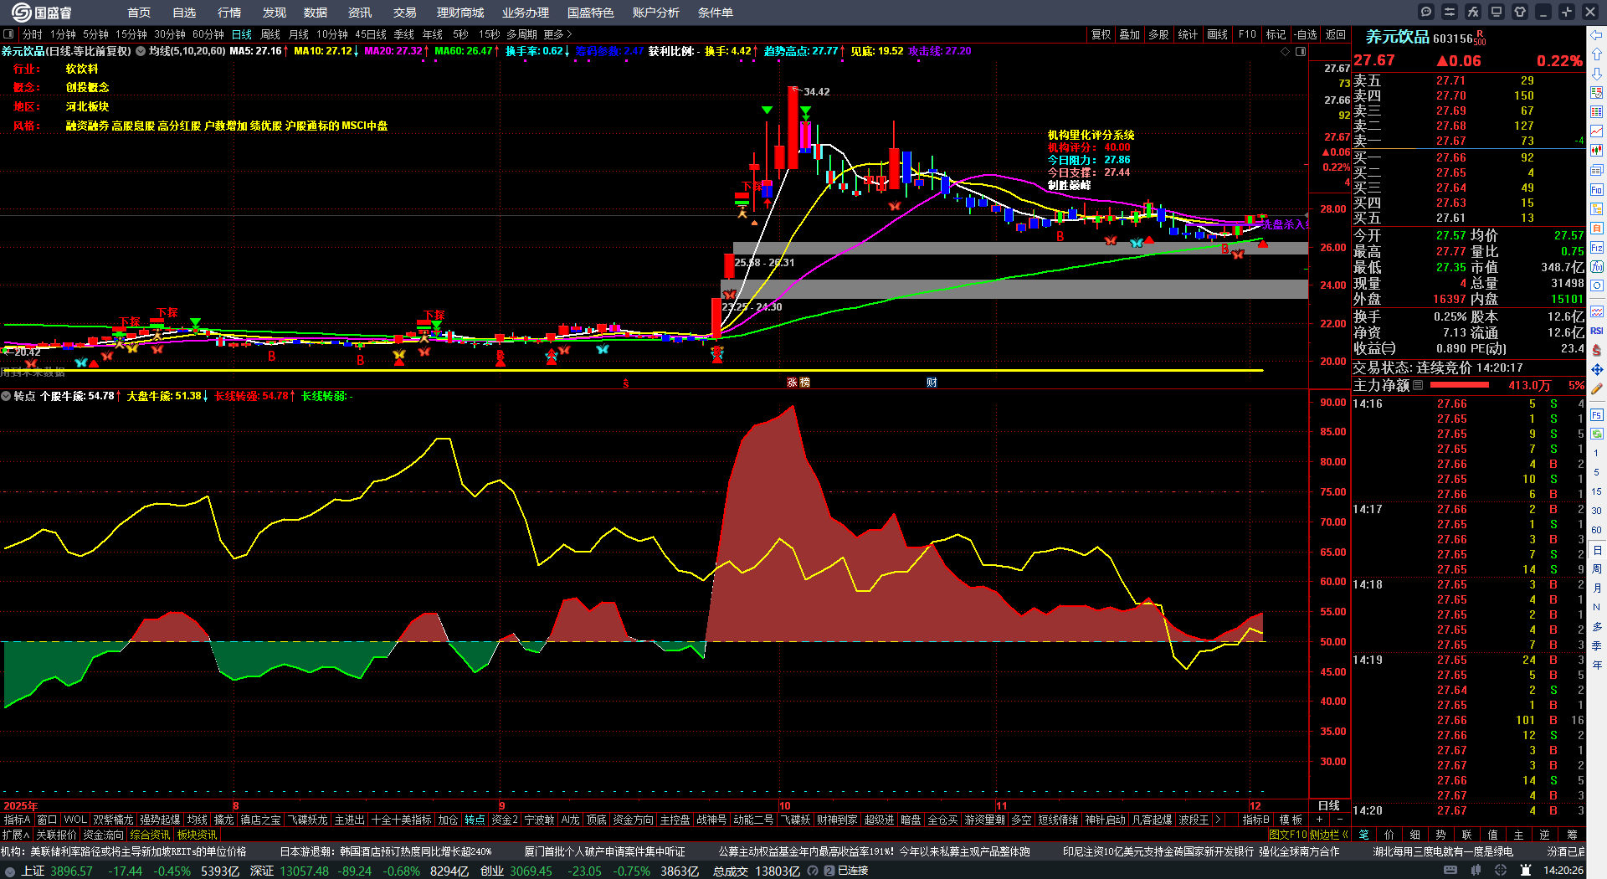Toggle the 复权 price adjustment button

coord(1101,34)
